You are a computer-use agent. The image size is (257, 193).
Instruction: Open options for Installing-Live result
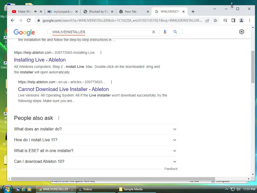click(x=101, y=53)
